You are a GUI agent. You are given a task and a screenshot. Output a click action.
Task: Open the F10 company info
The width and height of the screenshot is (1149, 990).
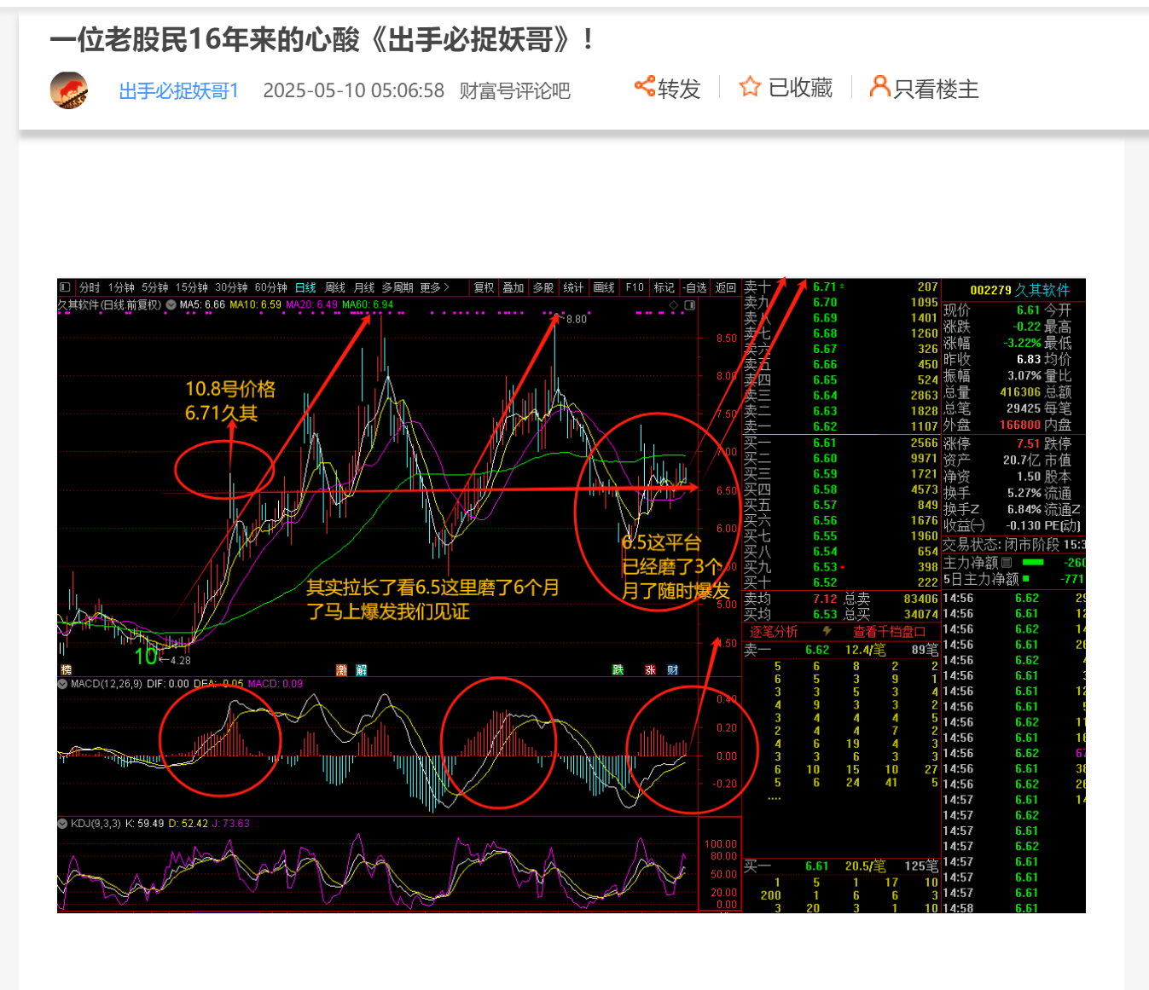pos(635,287)
